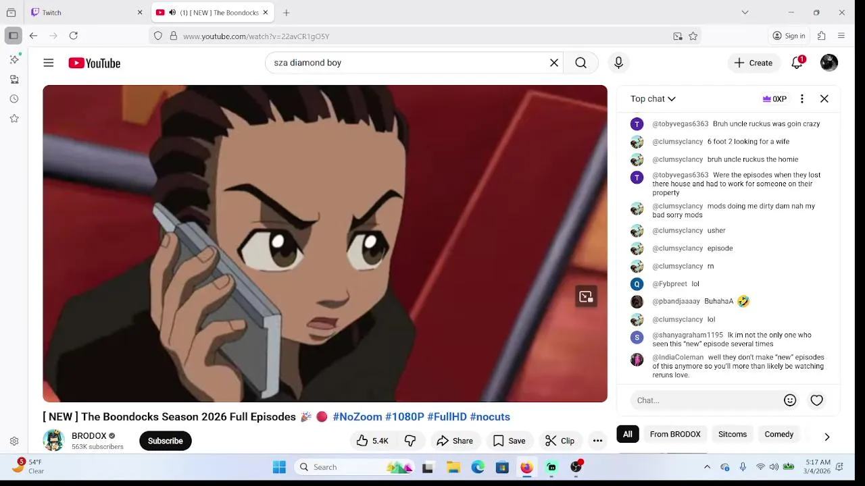Close the Twitch browser tab

[140, 12]
